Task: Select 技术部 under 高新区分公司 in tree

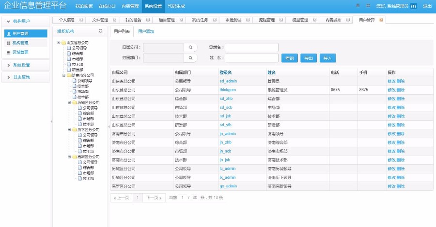Action: pyautogui.click(x=89, y=179)
